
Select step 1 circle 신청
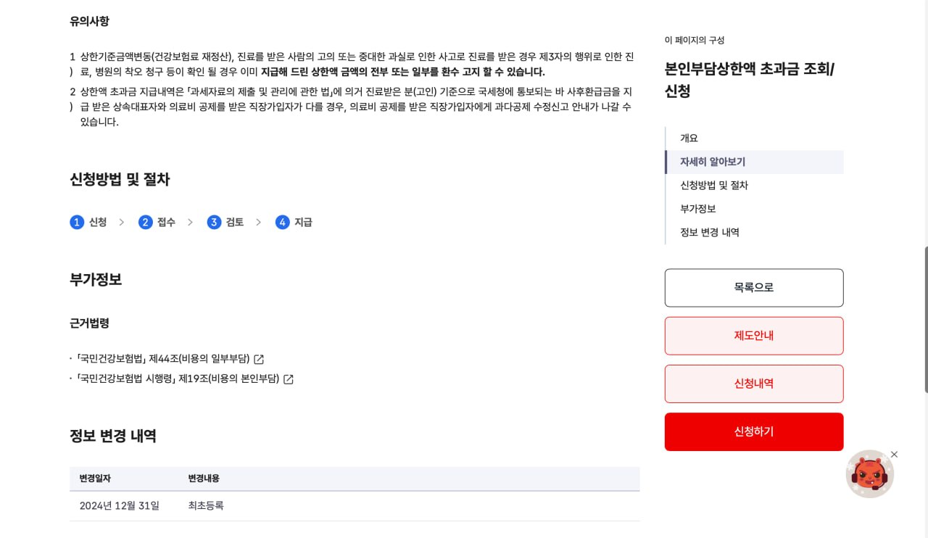[77, 222]
